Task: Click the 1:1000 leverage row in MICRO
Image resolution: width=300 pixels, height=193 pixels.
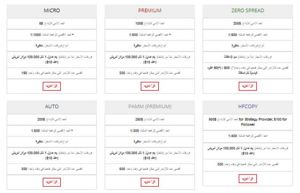Action: pyautogui.click(x=52, y=35)
